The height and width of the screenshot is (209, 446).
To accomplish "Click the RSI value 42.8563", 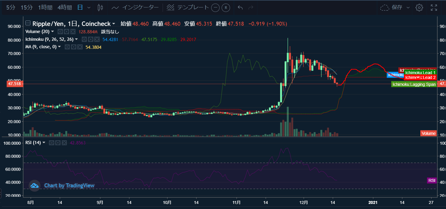I will coord(78,143).
